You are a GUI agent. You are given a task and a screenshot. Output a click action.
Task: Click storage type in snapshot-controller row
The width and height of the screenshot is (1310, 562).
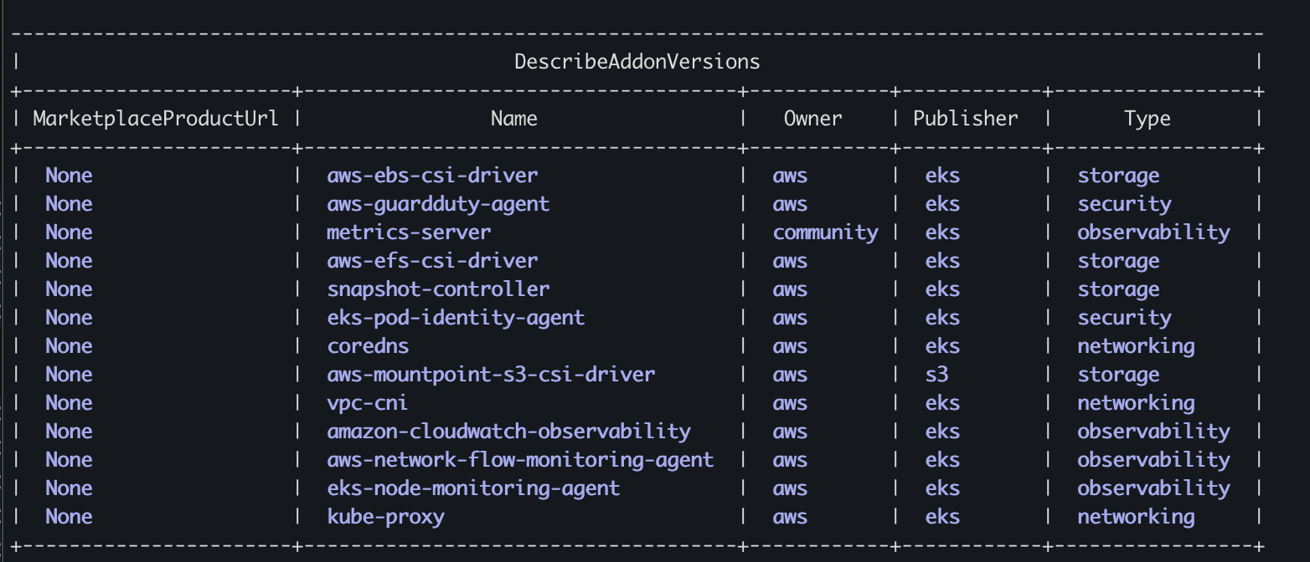click(1118, 289)
